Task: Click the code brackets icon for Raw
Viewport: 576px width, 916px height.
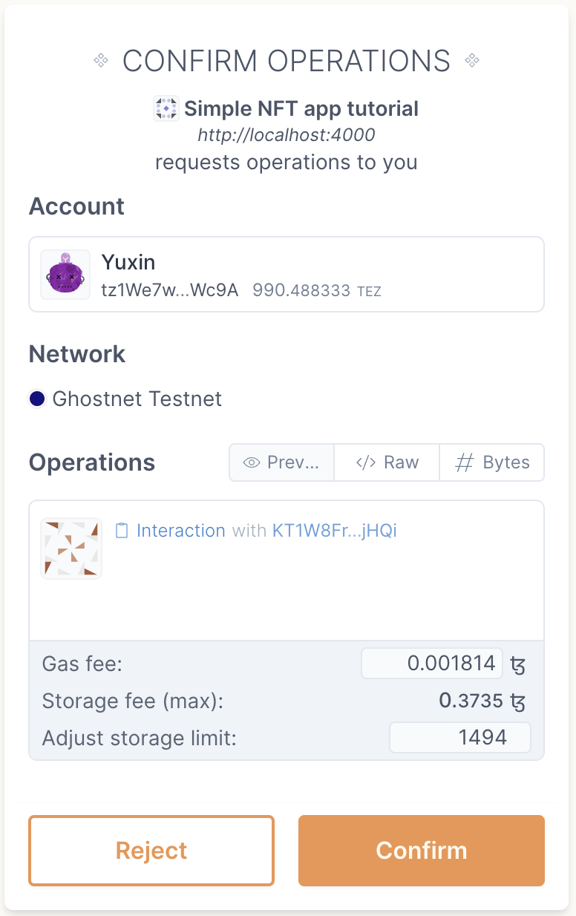Action: click(x=366, y=462)
